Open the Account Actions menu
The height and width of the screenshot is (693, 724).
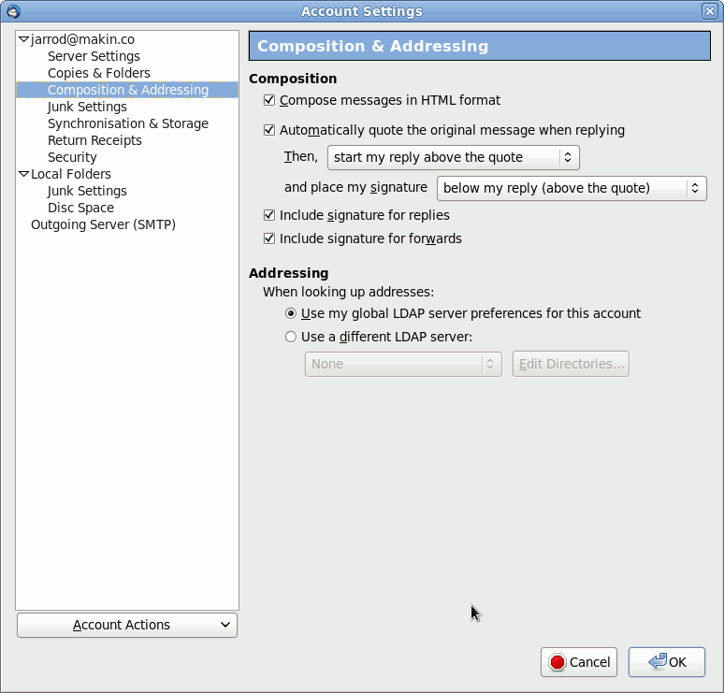[127, 625]
